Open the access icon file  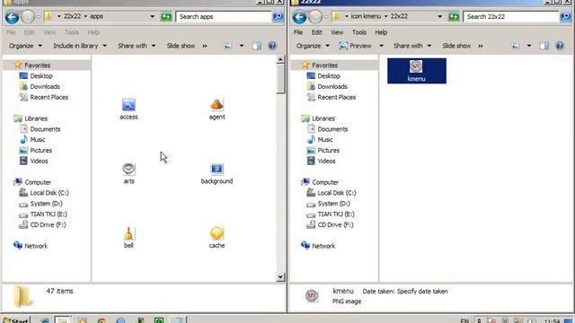click(x=128, y=109)
